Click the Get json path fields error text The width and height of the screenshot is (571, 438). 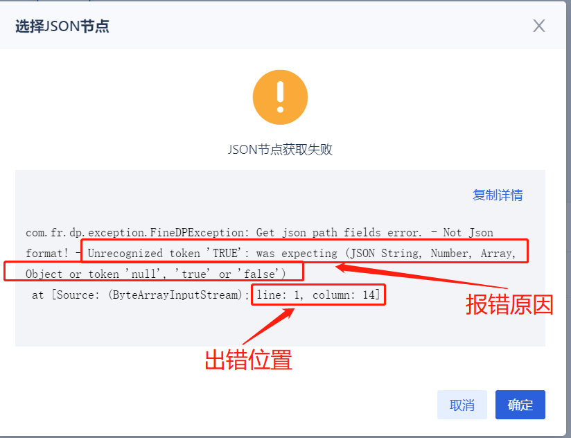(339, 232)
